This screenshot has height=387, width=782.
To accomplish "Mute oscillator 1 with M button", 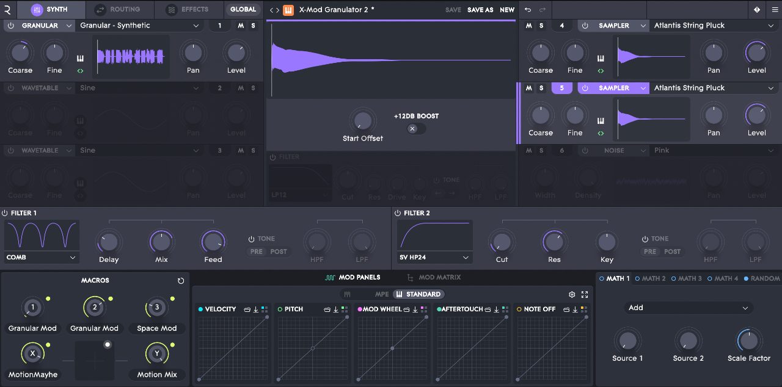I will [x=241, y=26].
